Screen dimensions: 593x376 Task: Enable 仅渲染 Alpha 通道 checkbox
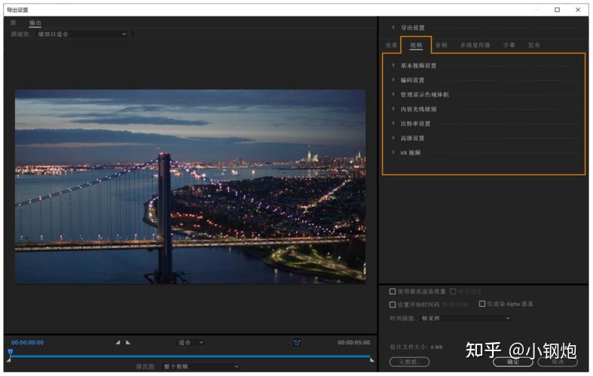point(482,304)
